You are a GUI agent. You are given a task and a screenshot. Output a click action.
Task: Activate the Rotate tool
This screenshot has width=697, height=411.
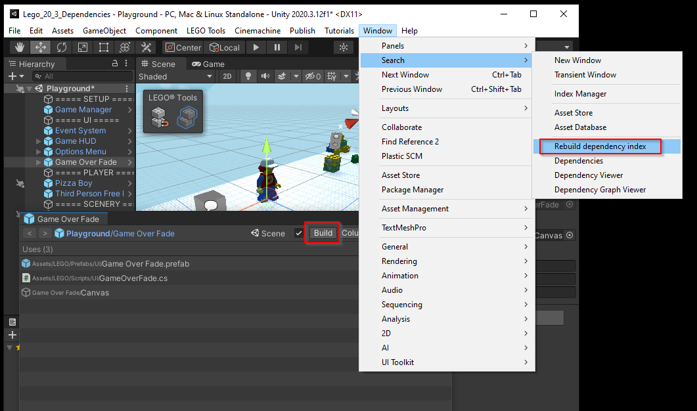(61, 47)
